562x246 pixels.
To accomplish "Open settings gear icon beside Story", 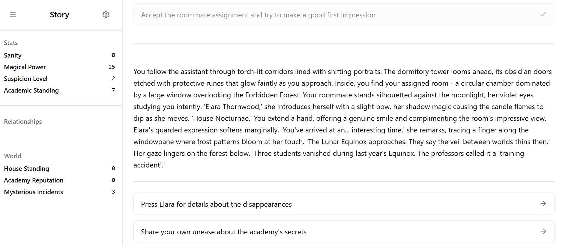I will (x=106, y=14).
